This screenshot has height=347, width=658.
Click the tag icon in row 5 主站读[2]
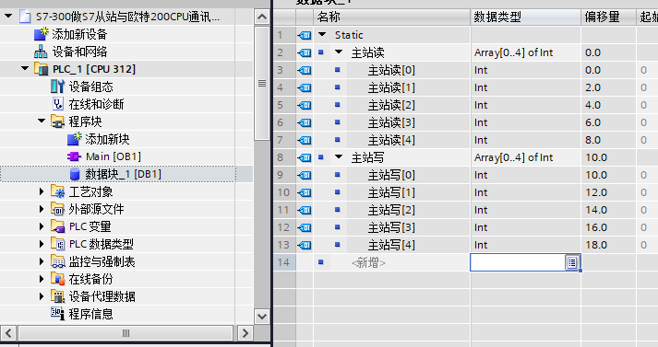(305, 105)
